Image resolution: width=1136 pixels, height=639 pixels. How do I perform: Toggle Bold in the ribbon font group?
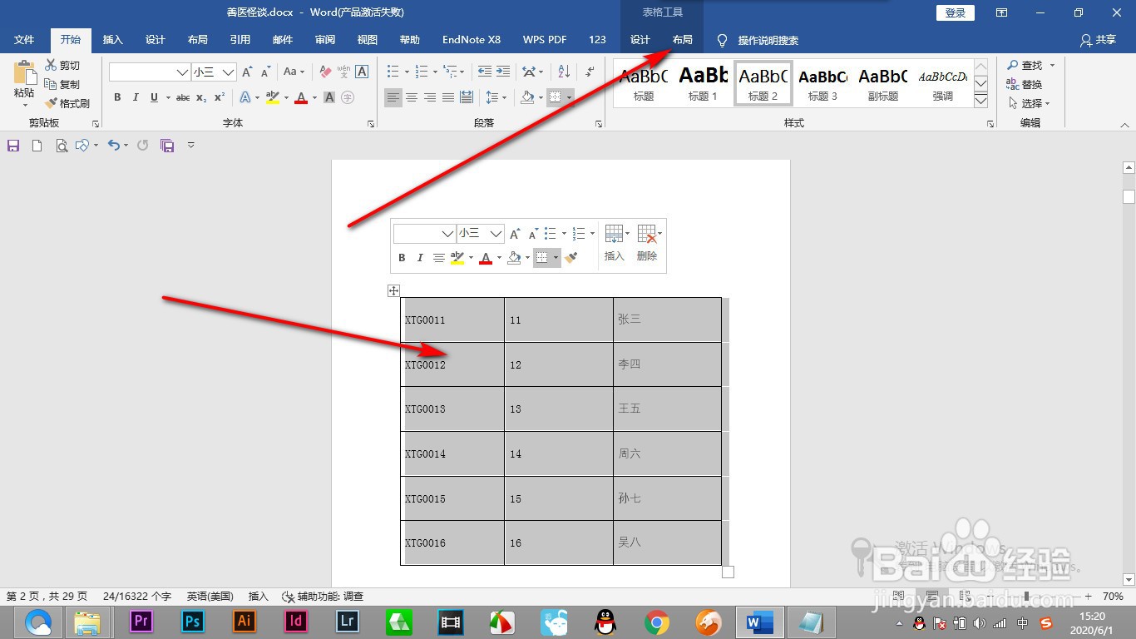(x=117, y=97)
